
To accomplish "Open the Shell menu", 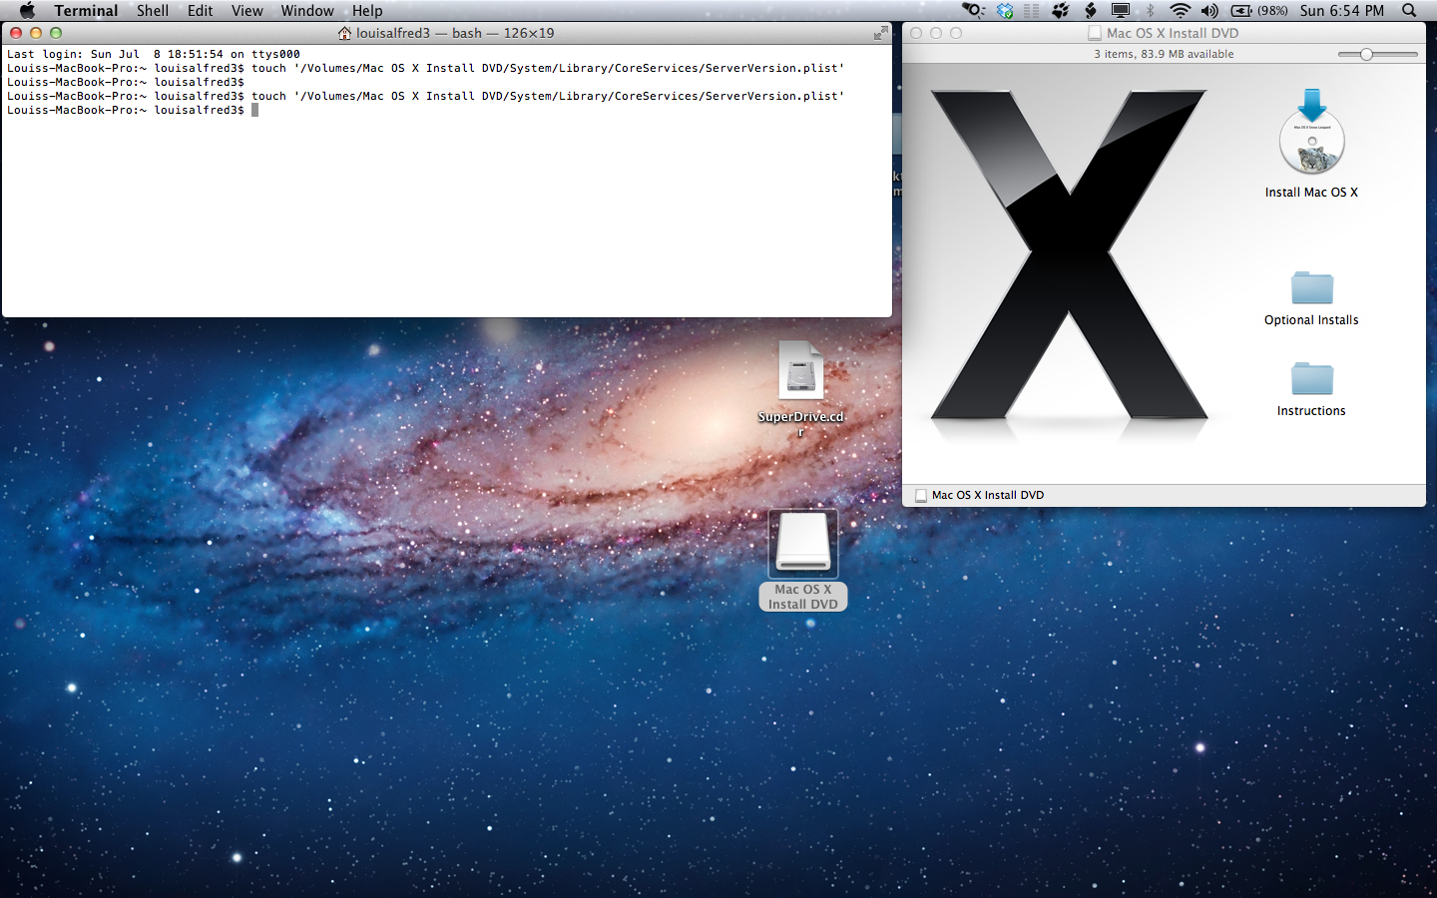I will pyautogui.click(x=153, y=10).
